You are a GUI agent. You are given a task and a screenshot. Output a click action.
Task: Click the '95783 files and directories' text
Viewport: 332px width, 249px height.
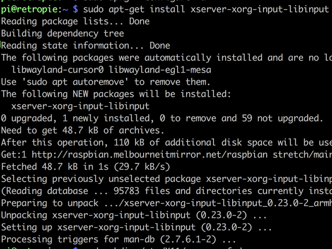tap(183, 191)
